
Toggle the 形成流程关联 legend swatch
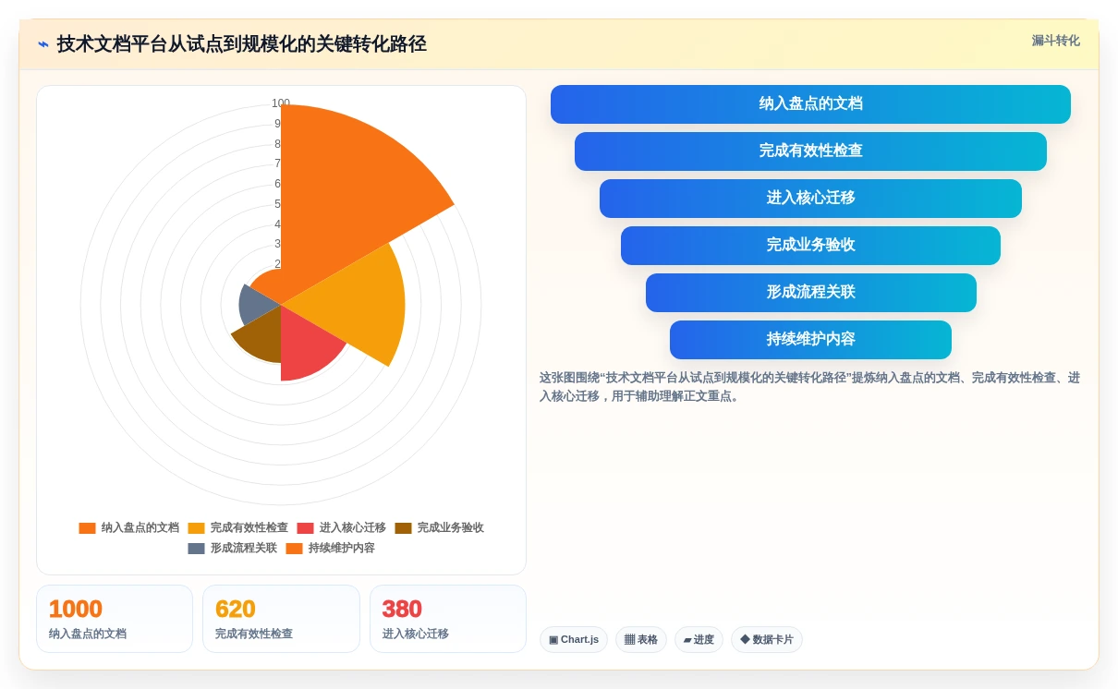click(196, 549)
